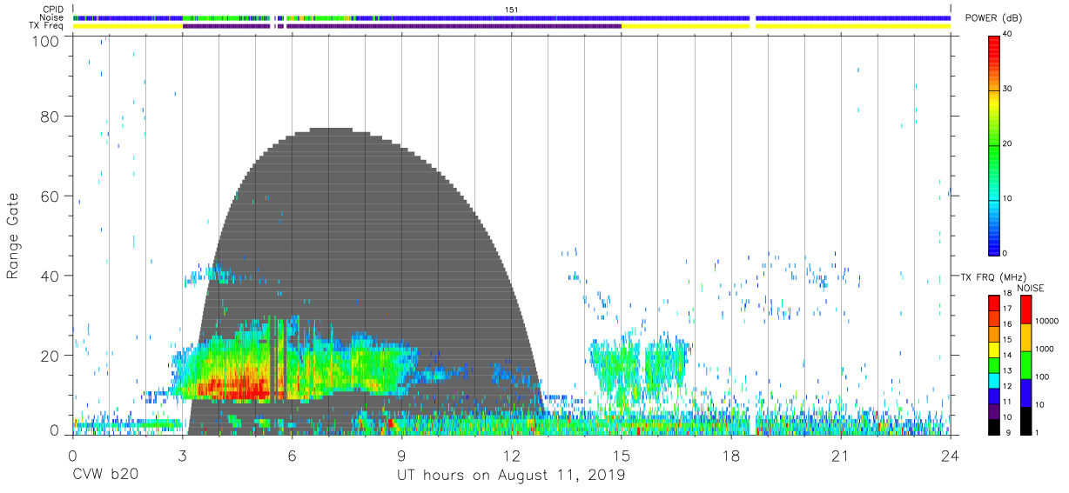Image resolution: width=1069 pixels, height=493 pixels.
Task: Click the x-axis hour label '9'
Action: tap(402, 456)
